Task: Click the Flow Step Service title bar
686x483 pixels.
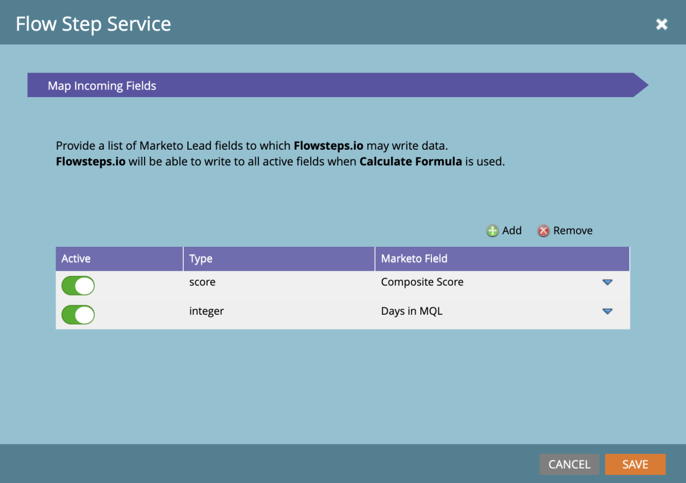Action: (93, 24)
